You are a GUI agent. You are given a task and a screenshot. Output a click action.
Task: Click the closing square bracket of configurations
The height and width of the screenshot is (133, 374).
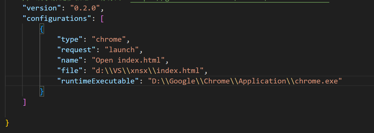tap(25, 102)
